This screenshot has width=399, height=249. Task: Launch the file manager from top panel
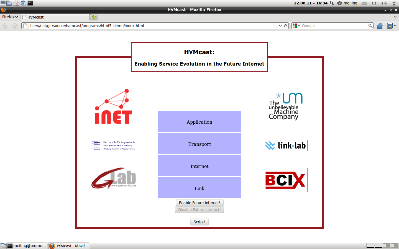(x=9, y=3)
